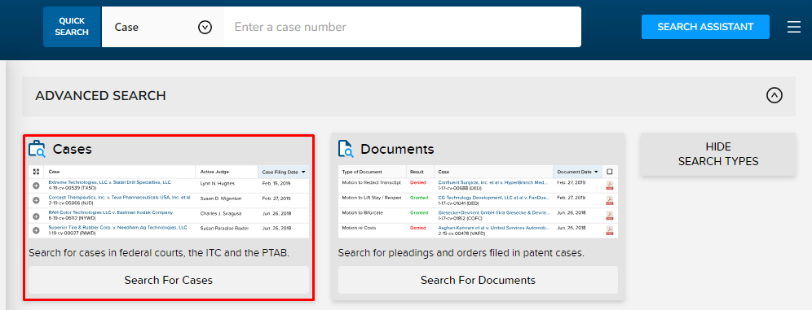Open PDF icon for Motion to Redact Transcript
The width and height of the screenshot is (812, 310).
[x=610, y=186]
